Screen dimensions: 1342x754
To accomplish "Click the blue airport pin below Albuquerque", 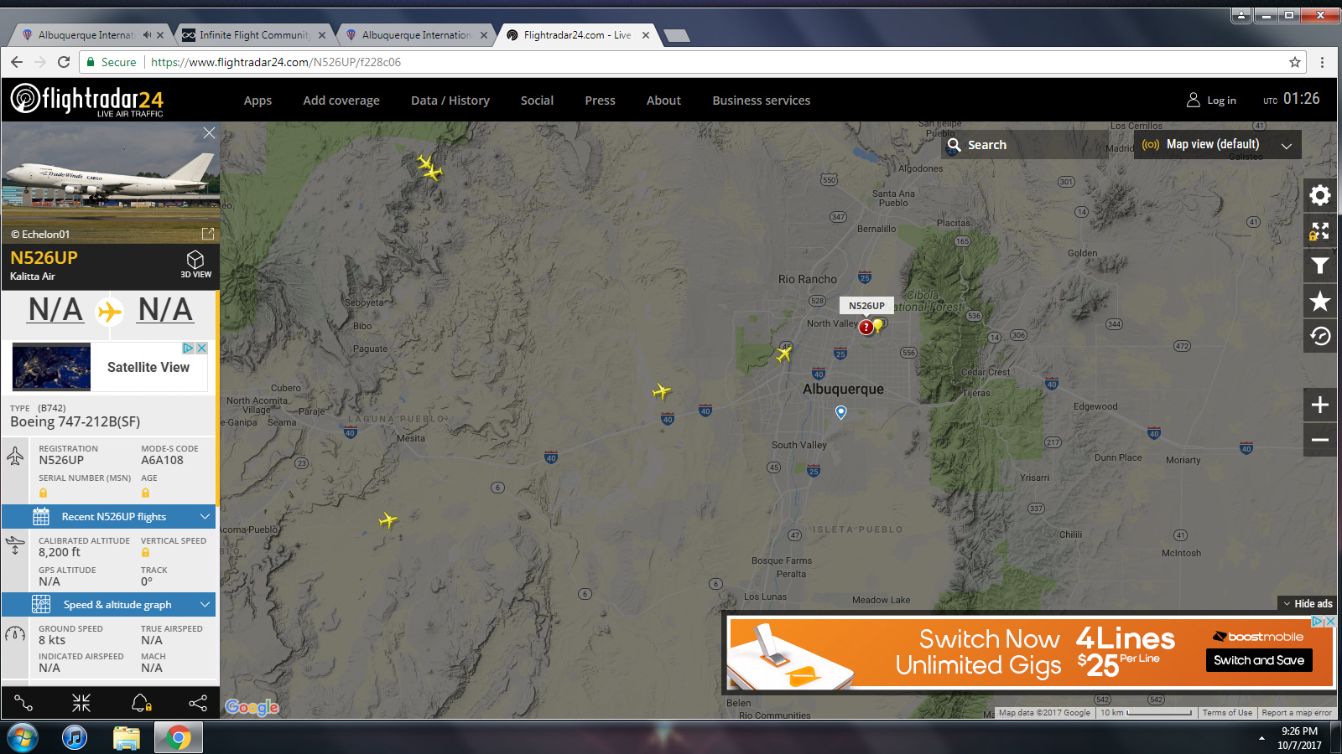I will click(x=841, y=412).
